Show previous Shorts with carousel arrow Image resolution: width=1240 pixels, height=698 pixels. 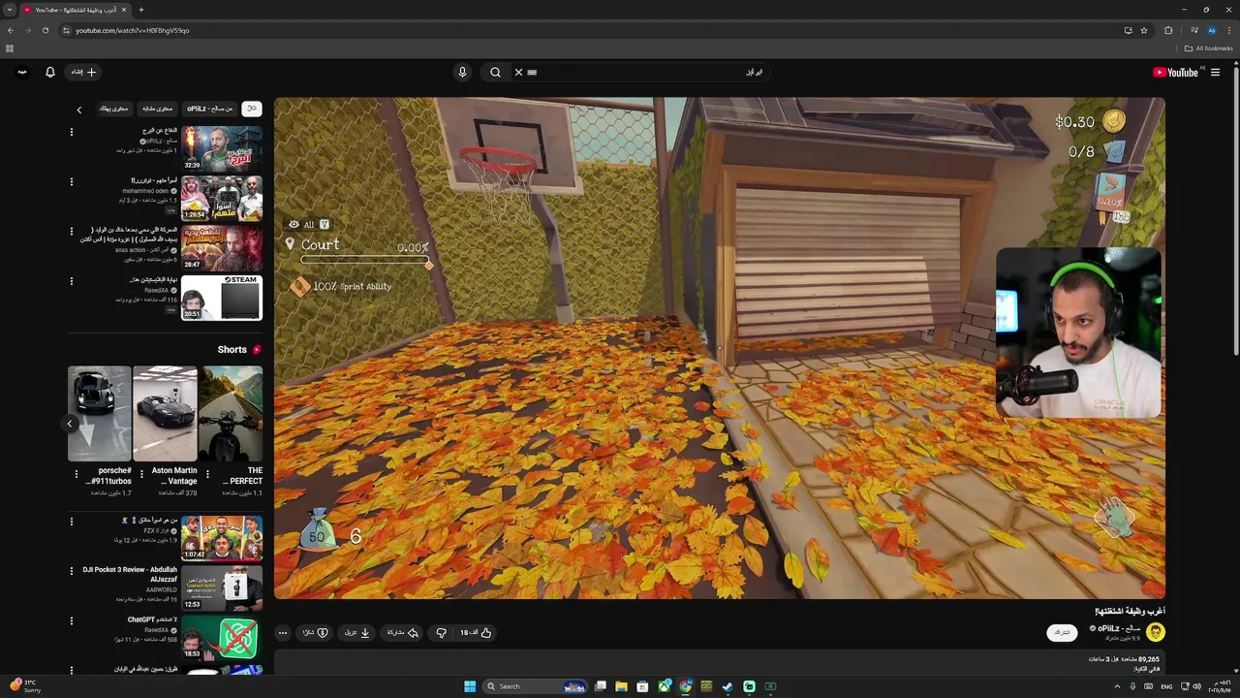coord(70,424)
